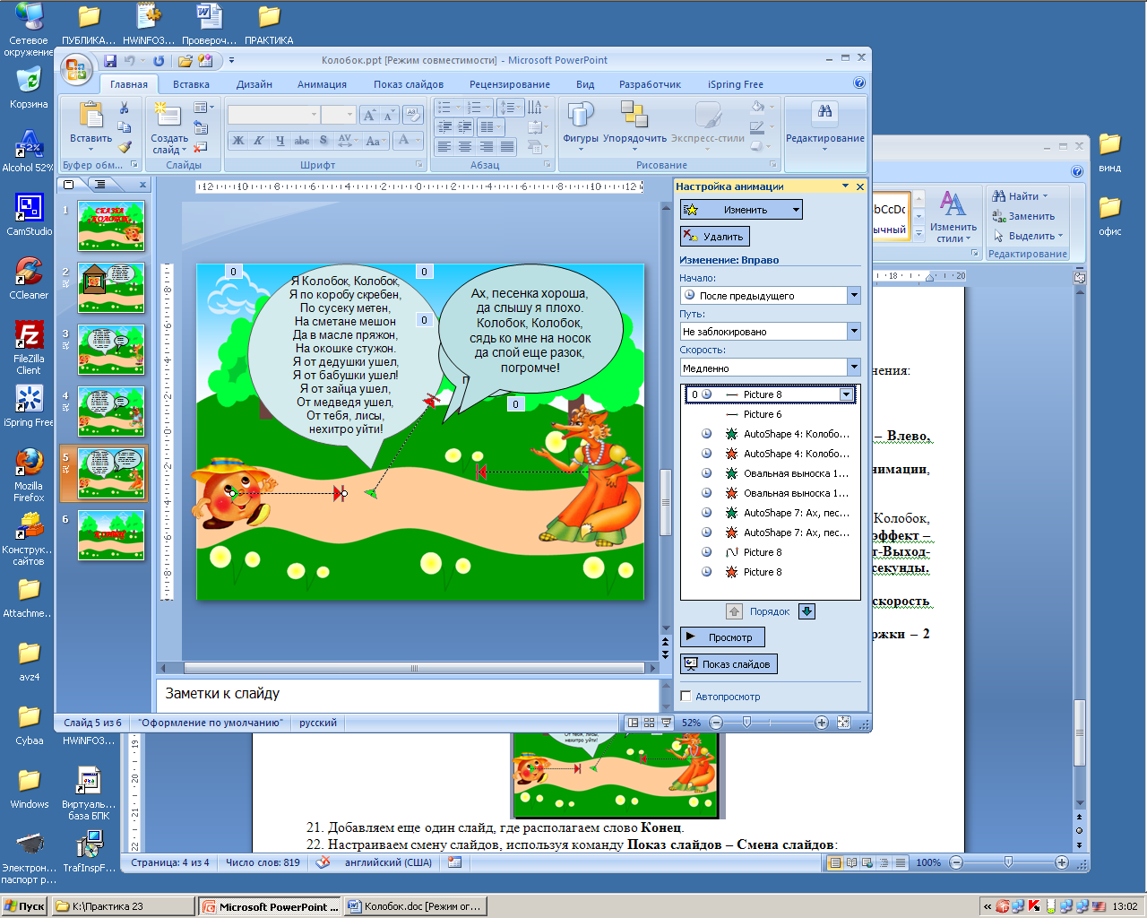This screenshot has width=1147, height=918.
Task: Toggle text shadow S formatting
Action: (323, 141)
